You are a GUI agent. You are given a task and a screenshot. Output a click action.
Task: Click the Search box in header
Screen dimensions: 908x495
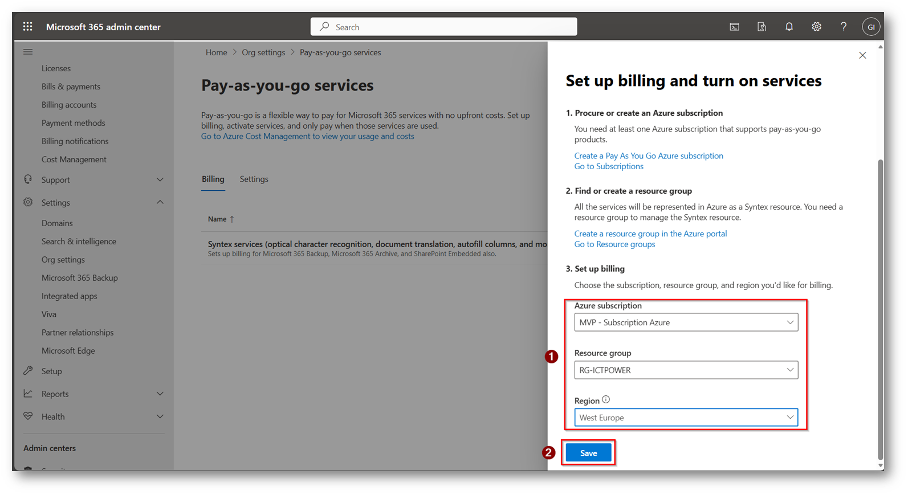click(x=443, y=27)
